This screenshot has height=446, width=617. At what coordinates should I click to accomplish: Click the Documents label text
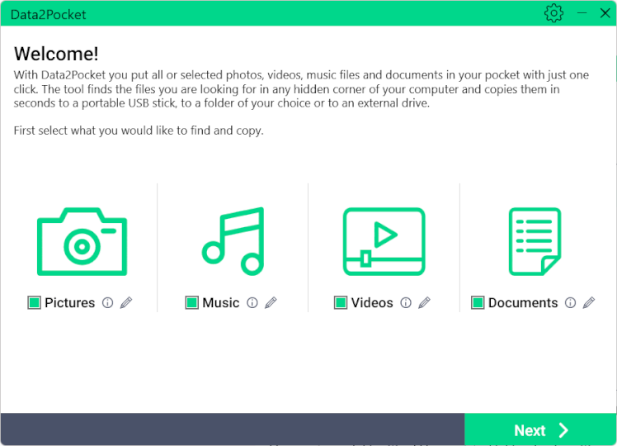[523, 302]
